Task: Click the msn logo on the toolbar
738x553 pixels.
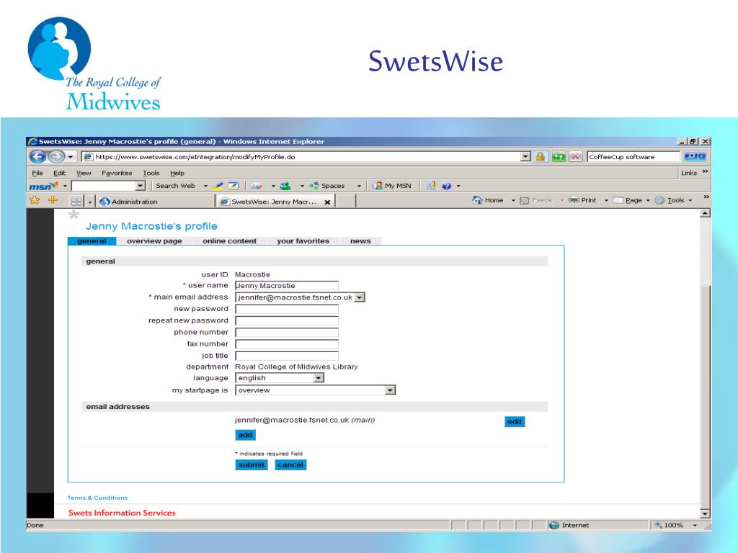Action: click(43, 186)
